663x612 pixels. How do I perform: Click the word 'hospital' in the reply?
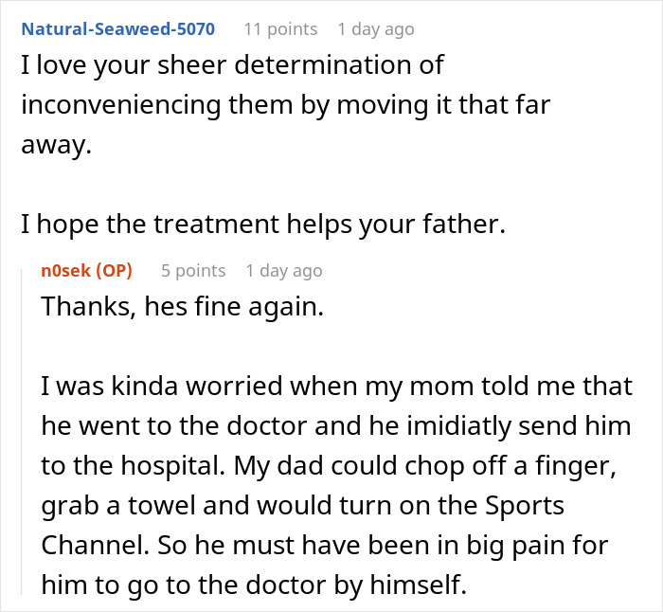click(159, 464)
